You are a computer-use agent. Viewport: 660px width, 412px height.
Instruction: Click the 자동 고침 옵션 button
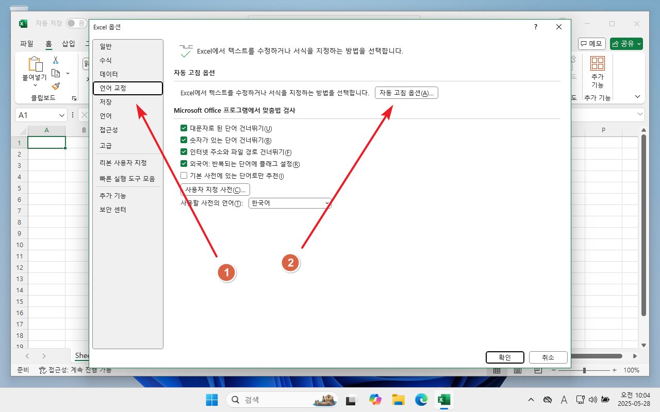[406, 93]
